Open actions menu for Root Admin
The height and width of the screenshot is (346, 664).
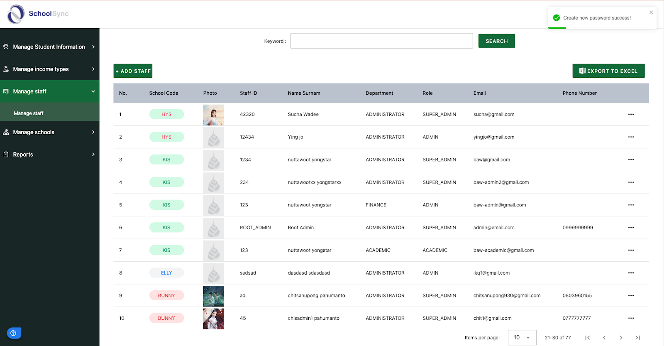pyautogui.click(x=631, y=228)
